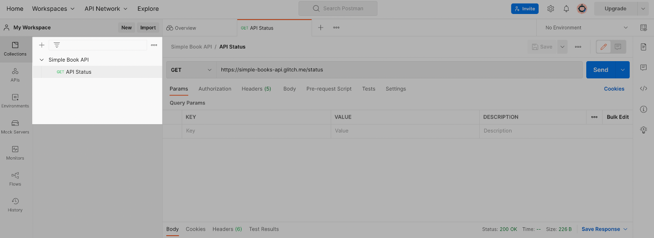Open the Workspaces menu
The width and height of the screenshot is (654, 238).
pyautogui.click(x=53, y=9)
